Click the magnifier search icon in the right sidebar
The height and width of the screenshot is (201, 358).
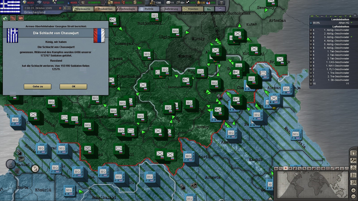pos(354,183)
